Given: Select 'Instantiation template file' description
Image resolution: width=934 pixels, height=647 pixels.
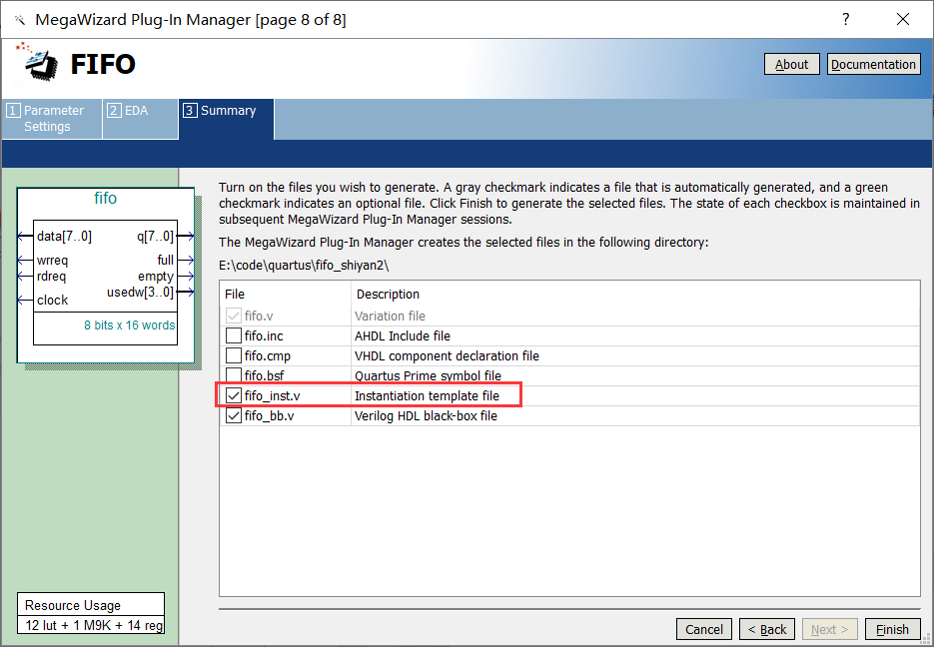Looking at the screenshot, I should click(x=427, y=395).
